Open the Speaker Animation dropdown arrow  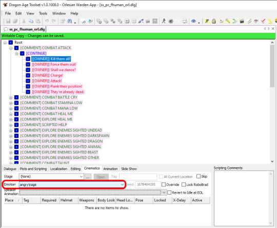tap(164, 192)
